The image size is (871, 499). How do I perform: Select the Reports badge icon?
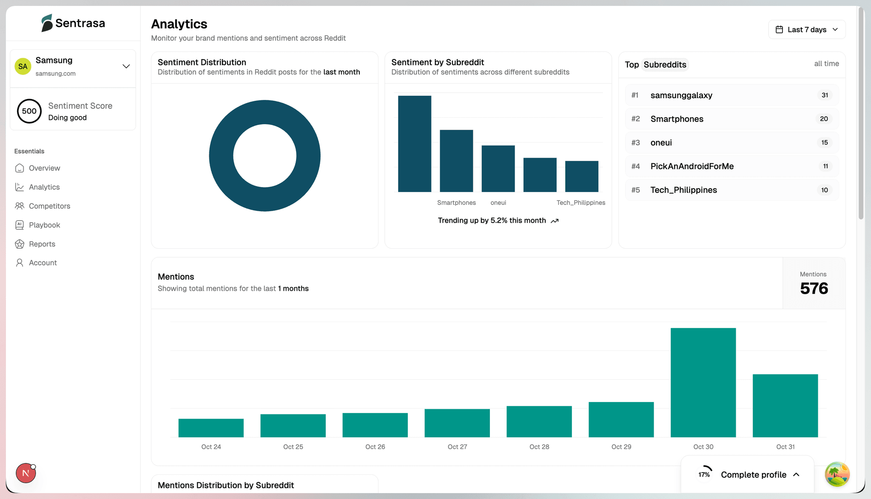tap(20, 244)
